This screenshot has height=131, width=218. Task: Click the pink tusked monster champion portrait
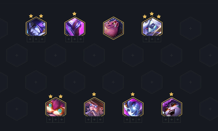click(113, 28)
